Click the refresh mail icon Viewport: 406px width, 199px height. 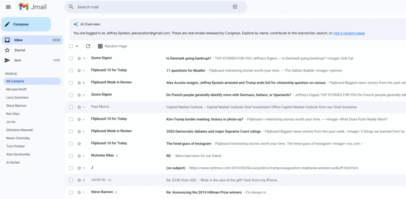(x=88, y=46)
